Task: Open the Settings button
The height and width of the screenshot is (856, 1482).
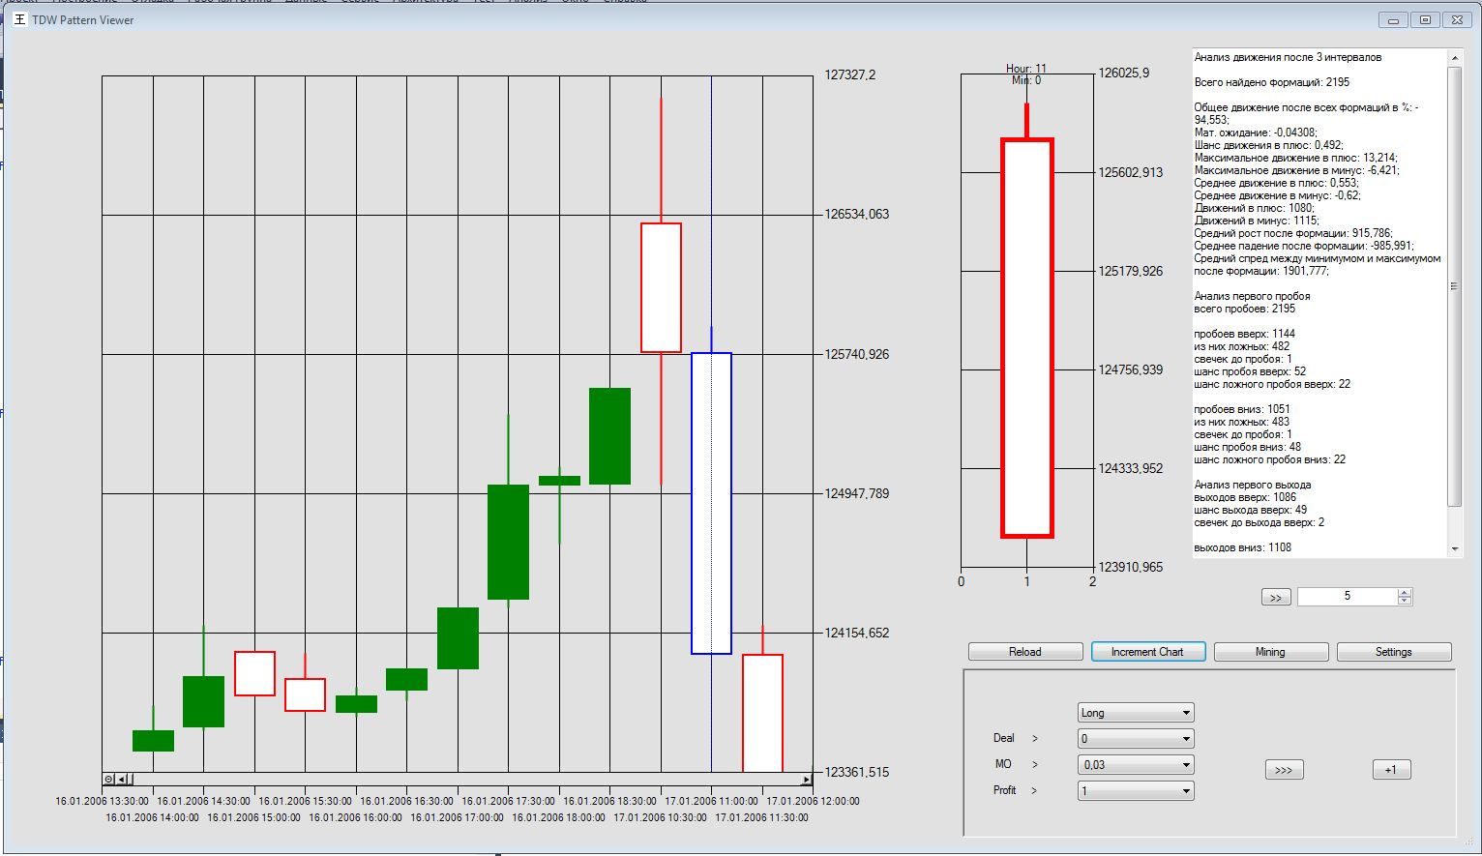Action: pyautogui.click(x=1394, y=652)
